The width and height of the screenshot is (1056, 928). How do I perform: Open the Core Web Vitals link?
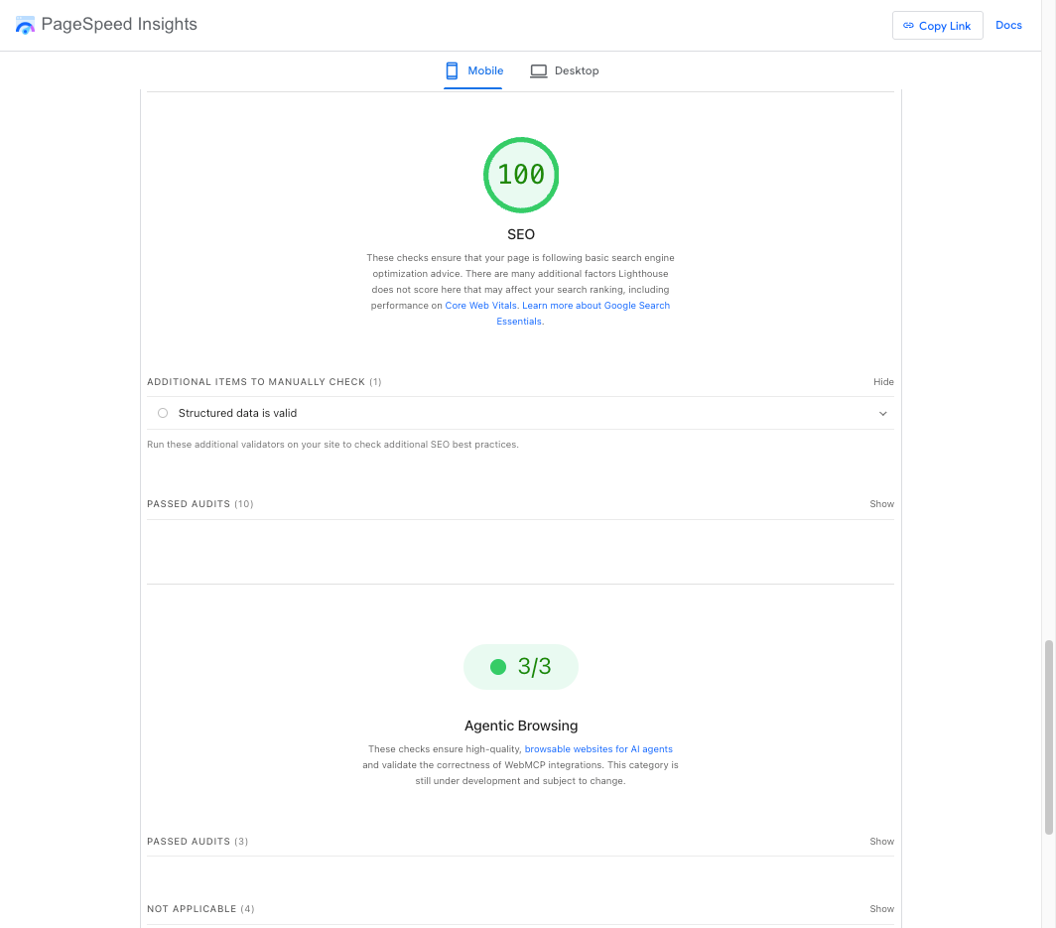coord(480,305)
